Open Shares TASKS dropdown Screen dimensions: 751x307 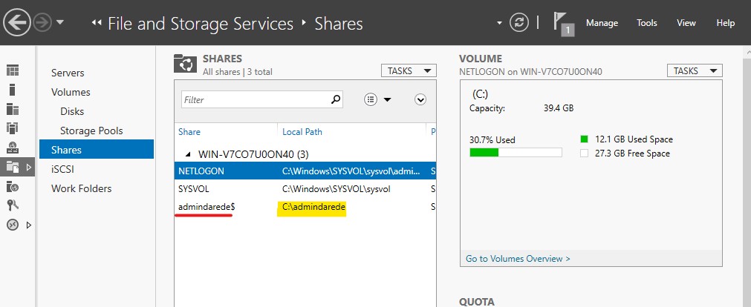point(409,70)
